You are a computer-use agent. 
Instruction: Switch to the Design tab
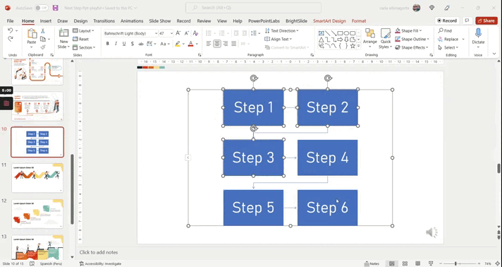(x=80, y=21)
